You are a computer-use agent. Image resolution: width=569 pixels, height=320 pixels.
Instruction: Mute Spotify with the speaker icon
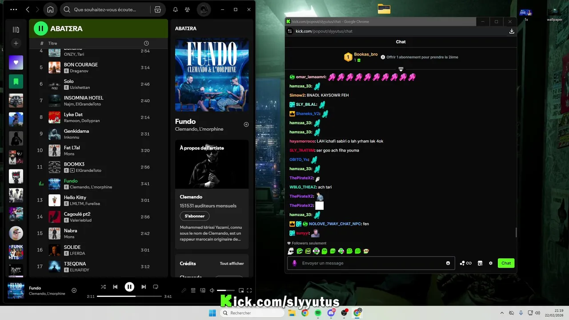pyautogui.click(x=212, y=291)
